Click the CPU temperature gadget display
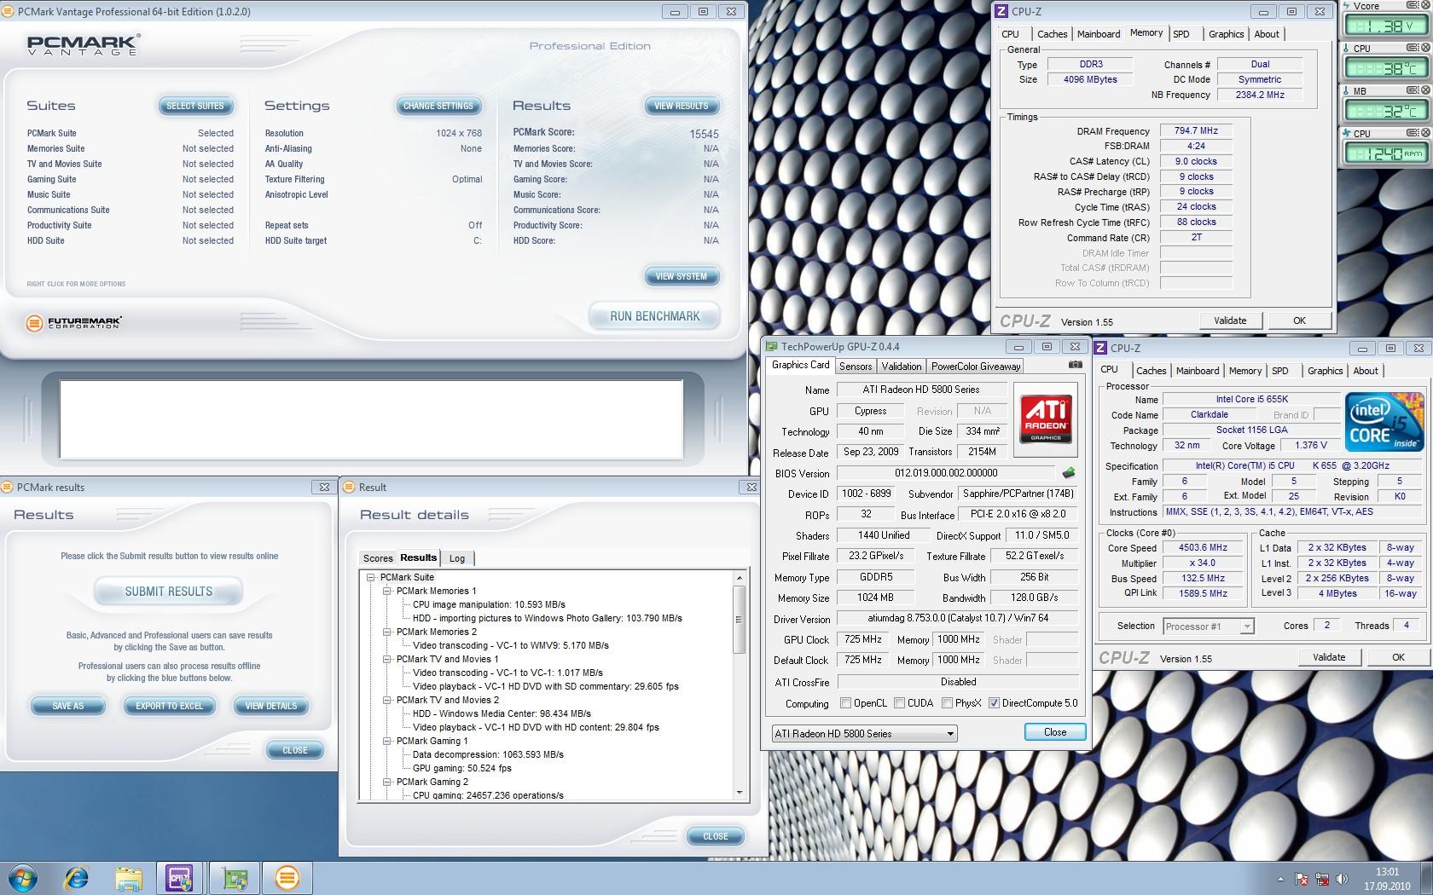The width and height of the screenshot is (1433, 895). [x=1385, y=68]
